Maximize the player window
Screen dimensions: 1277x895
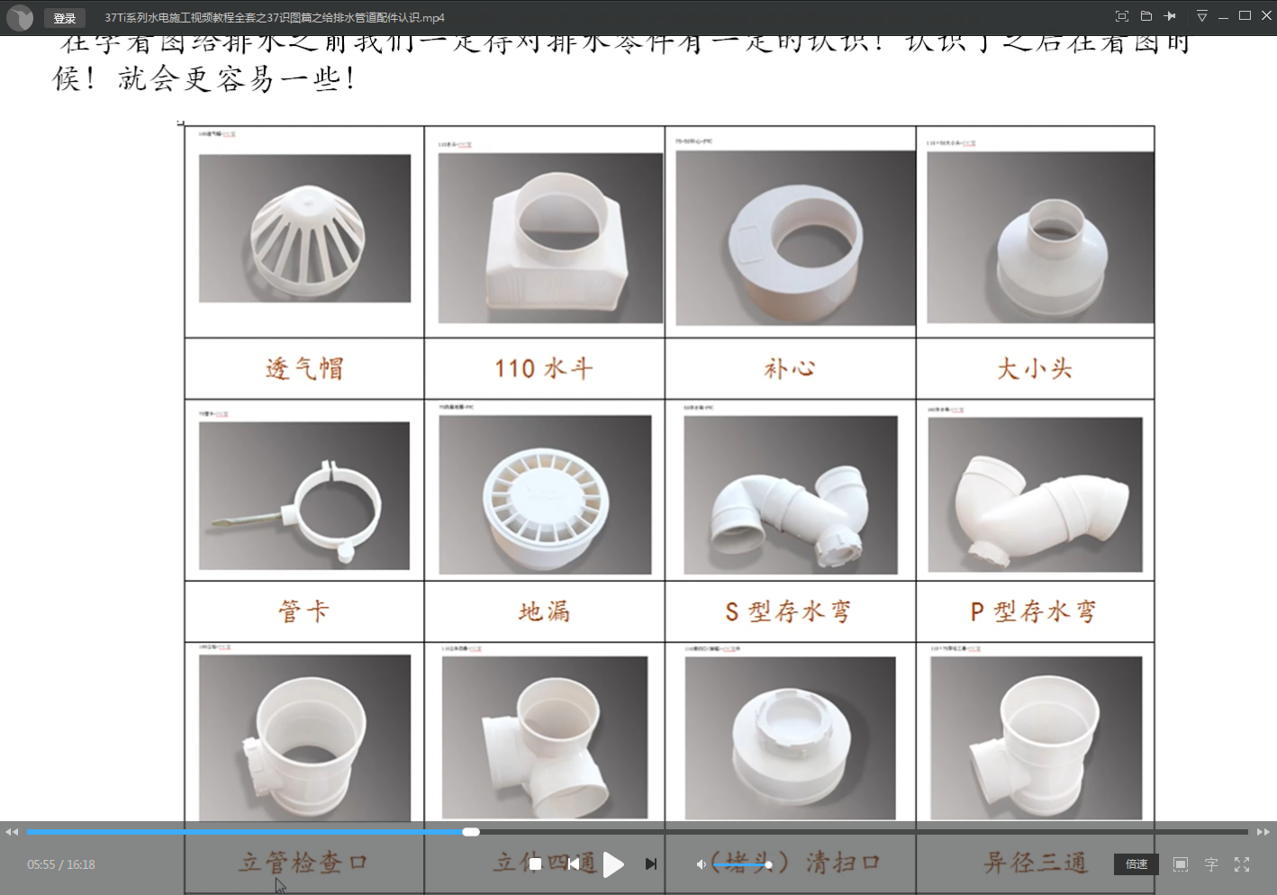coord(1245,16)
